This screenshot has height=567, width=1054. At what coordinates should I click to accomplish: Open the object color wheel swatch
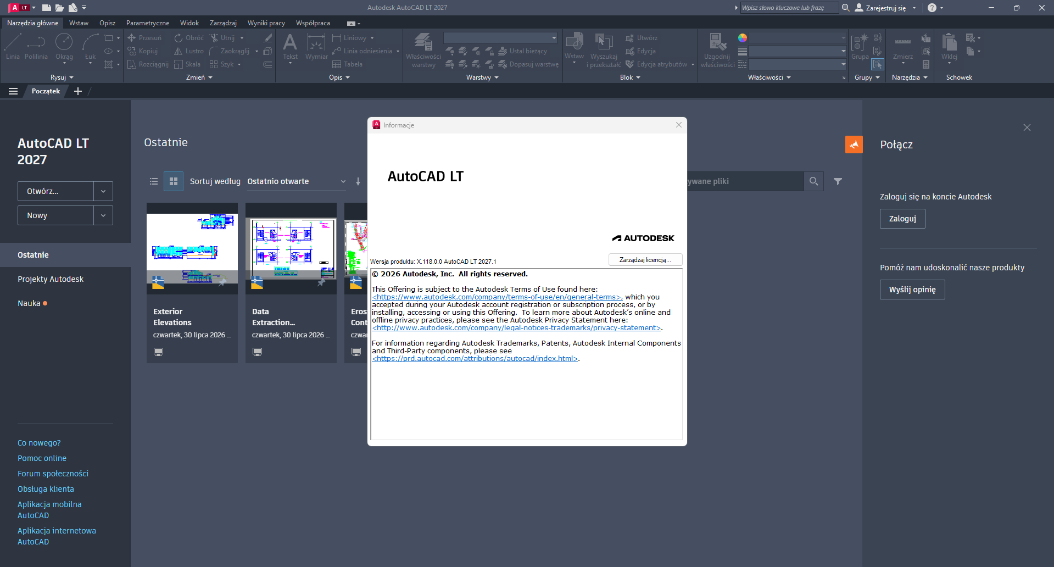point(743,38)
